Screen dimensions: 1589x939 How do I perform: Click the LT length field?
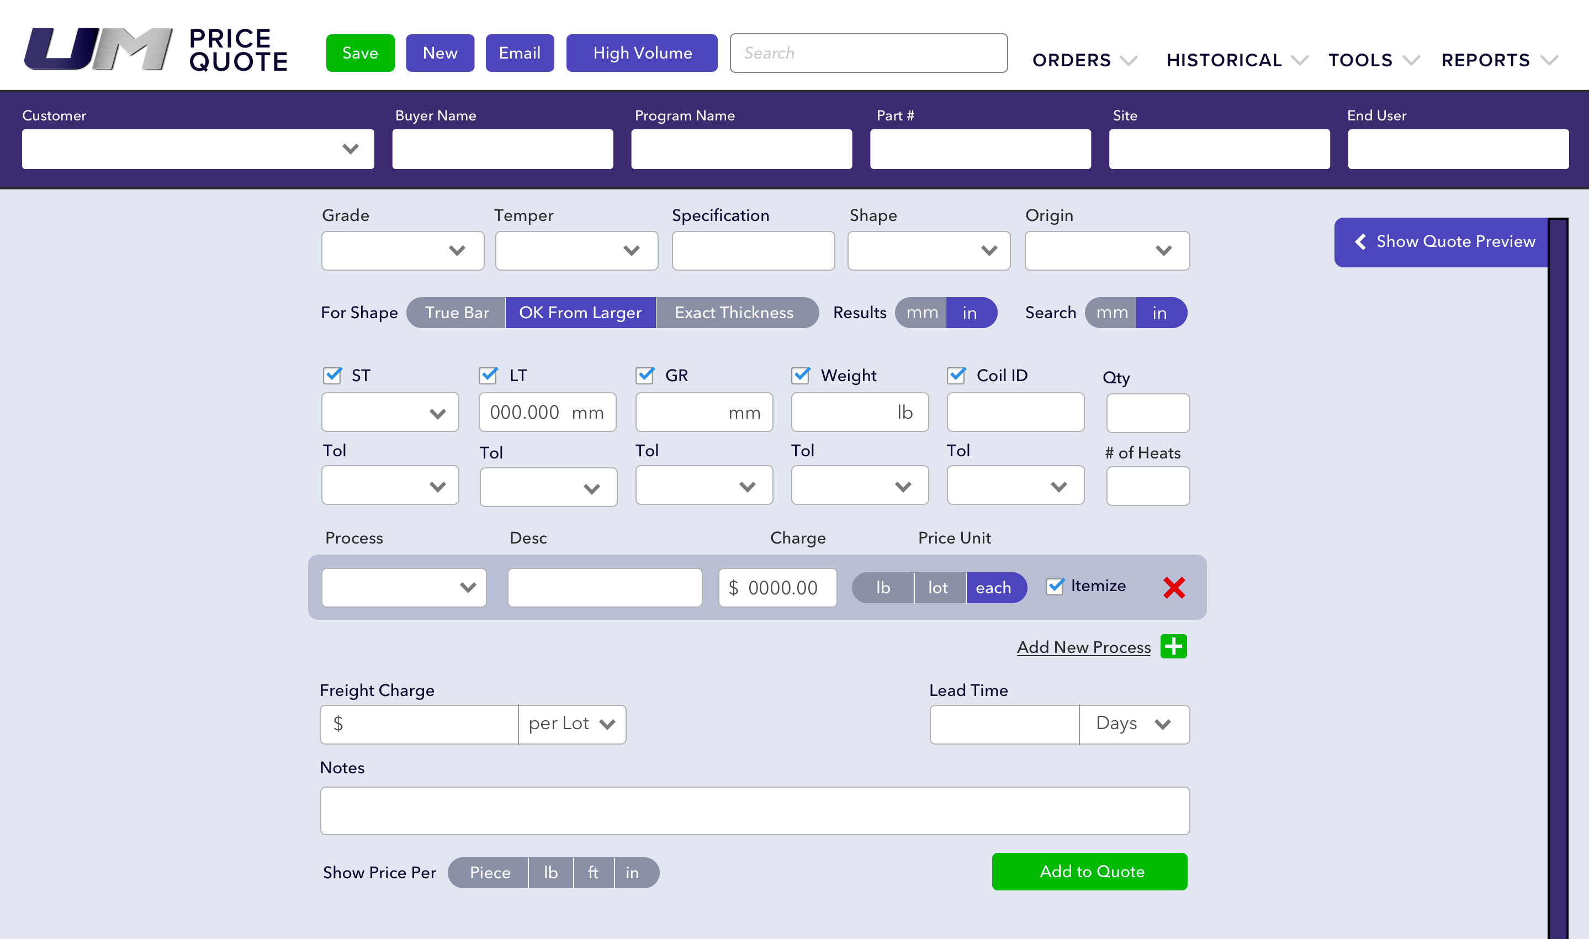[x=548, y=413]
